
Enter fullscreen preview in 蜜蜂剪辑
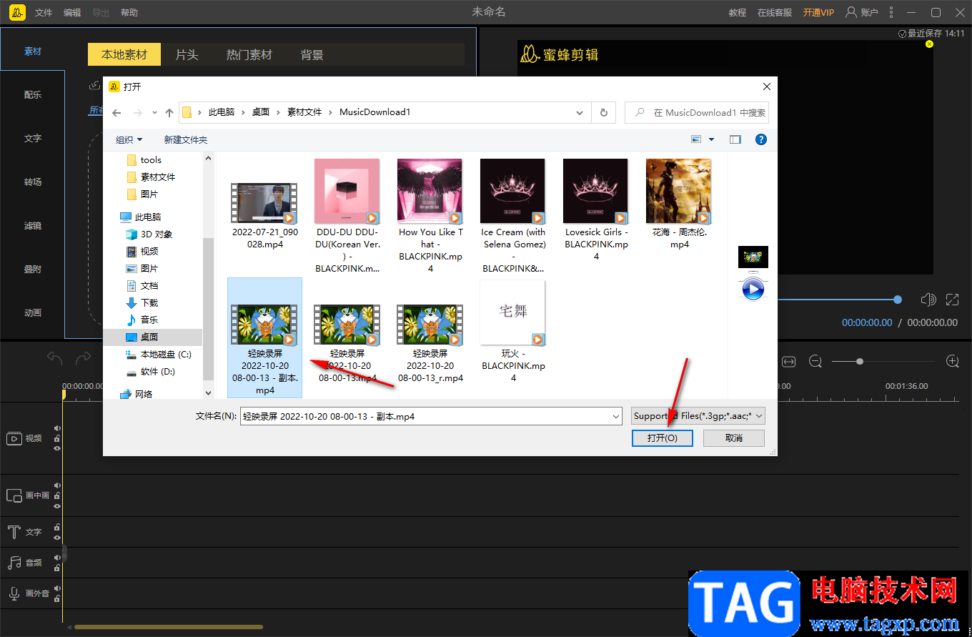952,300
